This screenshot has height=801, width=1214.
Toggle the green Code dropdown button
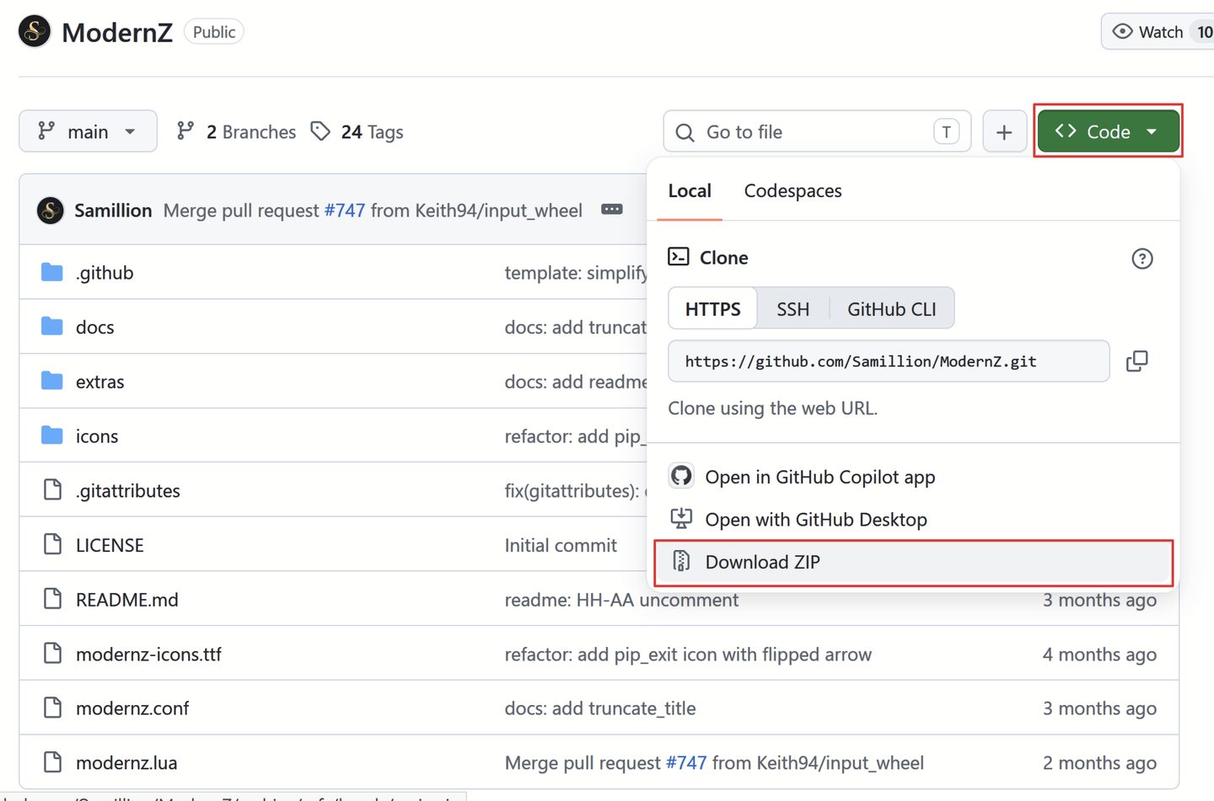pos(1108,131)
